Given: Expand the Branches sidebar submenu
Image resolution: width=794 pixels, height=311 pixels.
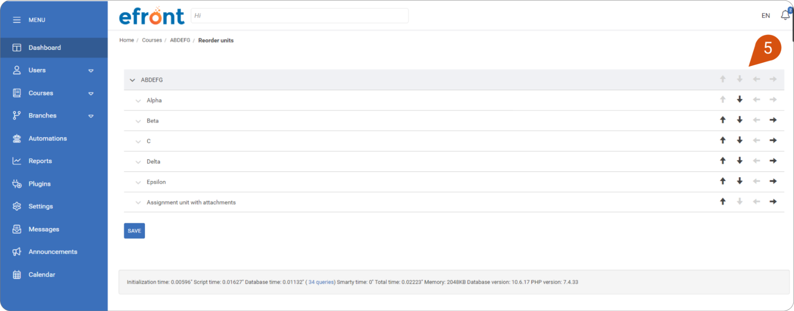Looking at the screenshot, I should (91, 116).
